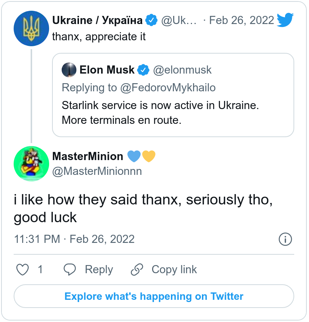Image resolution: width=309 pixels, height=322 pixels.
Task: Open the tweet info circle icon
Action: point(285,239)
